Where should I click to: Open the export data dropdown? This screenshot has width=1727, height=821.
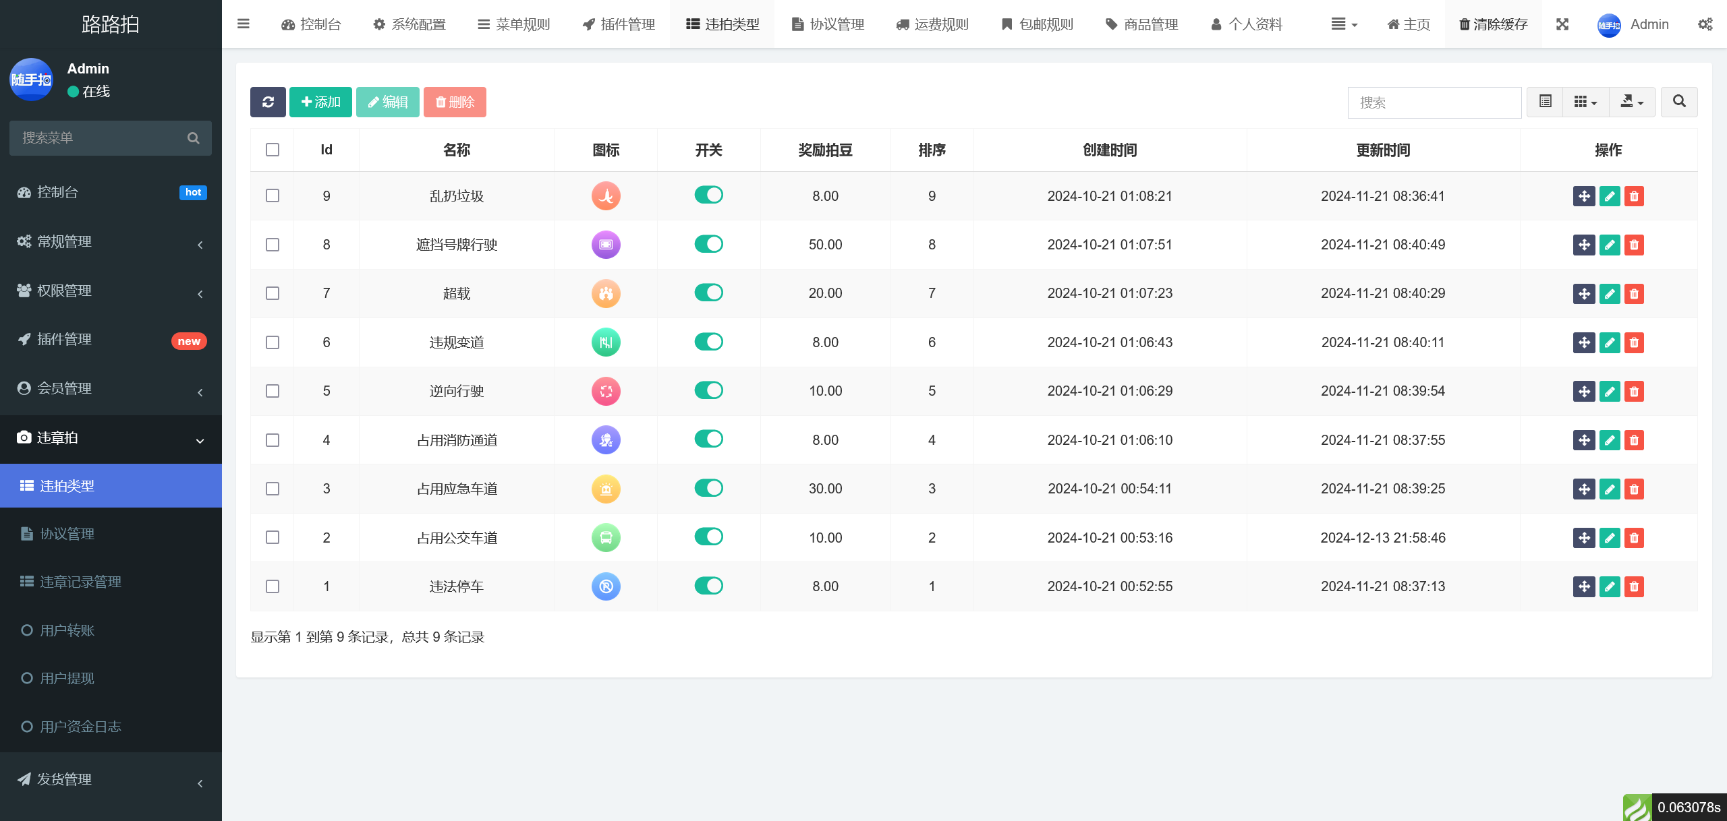pos(1632,102)
